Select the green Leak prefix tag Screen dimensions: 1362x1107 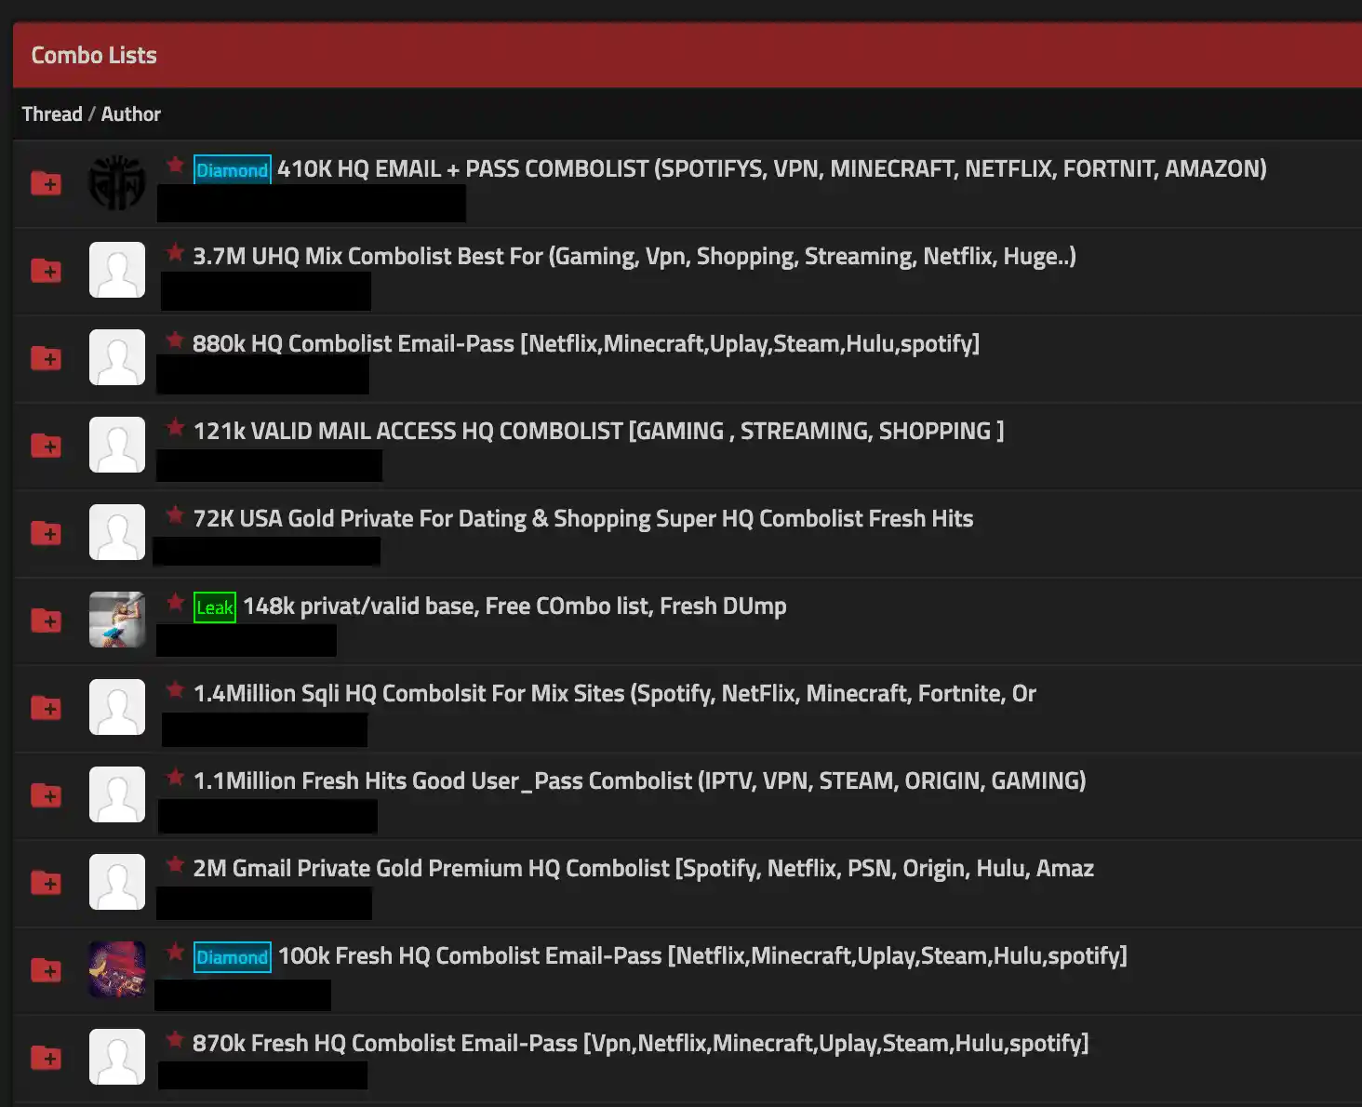pyautogui.click(x=215, y=607)
